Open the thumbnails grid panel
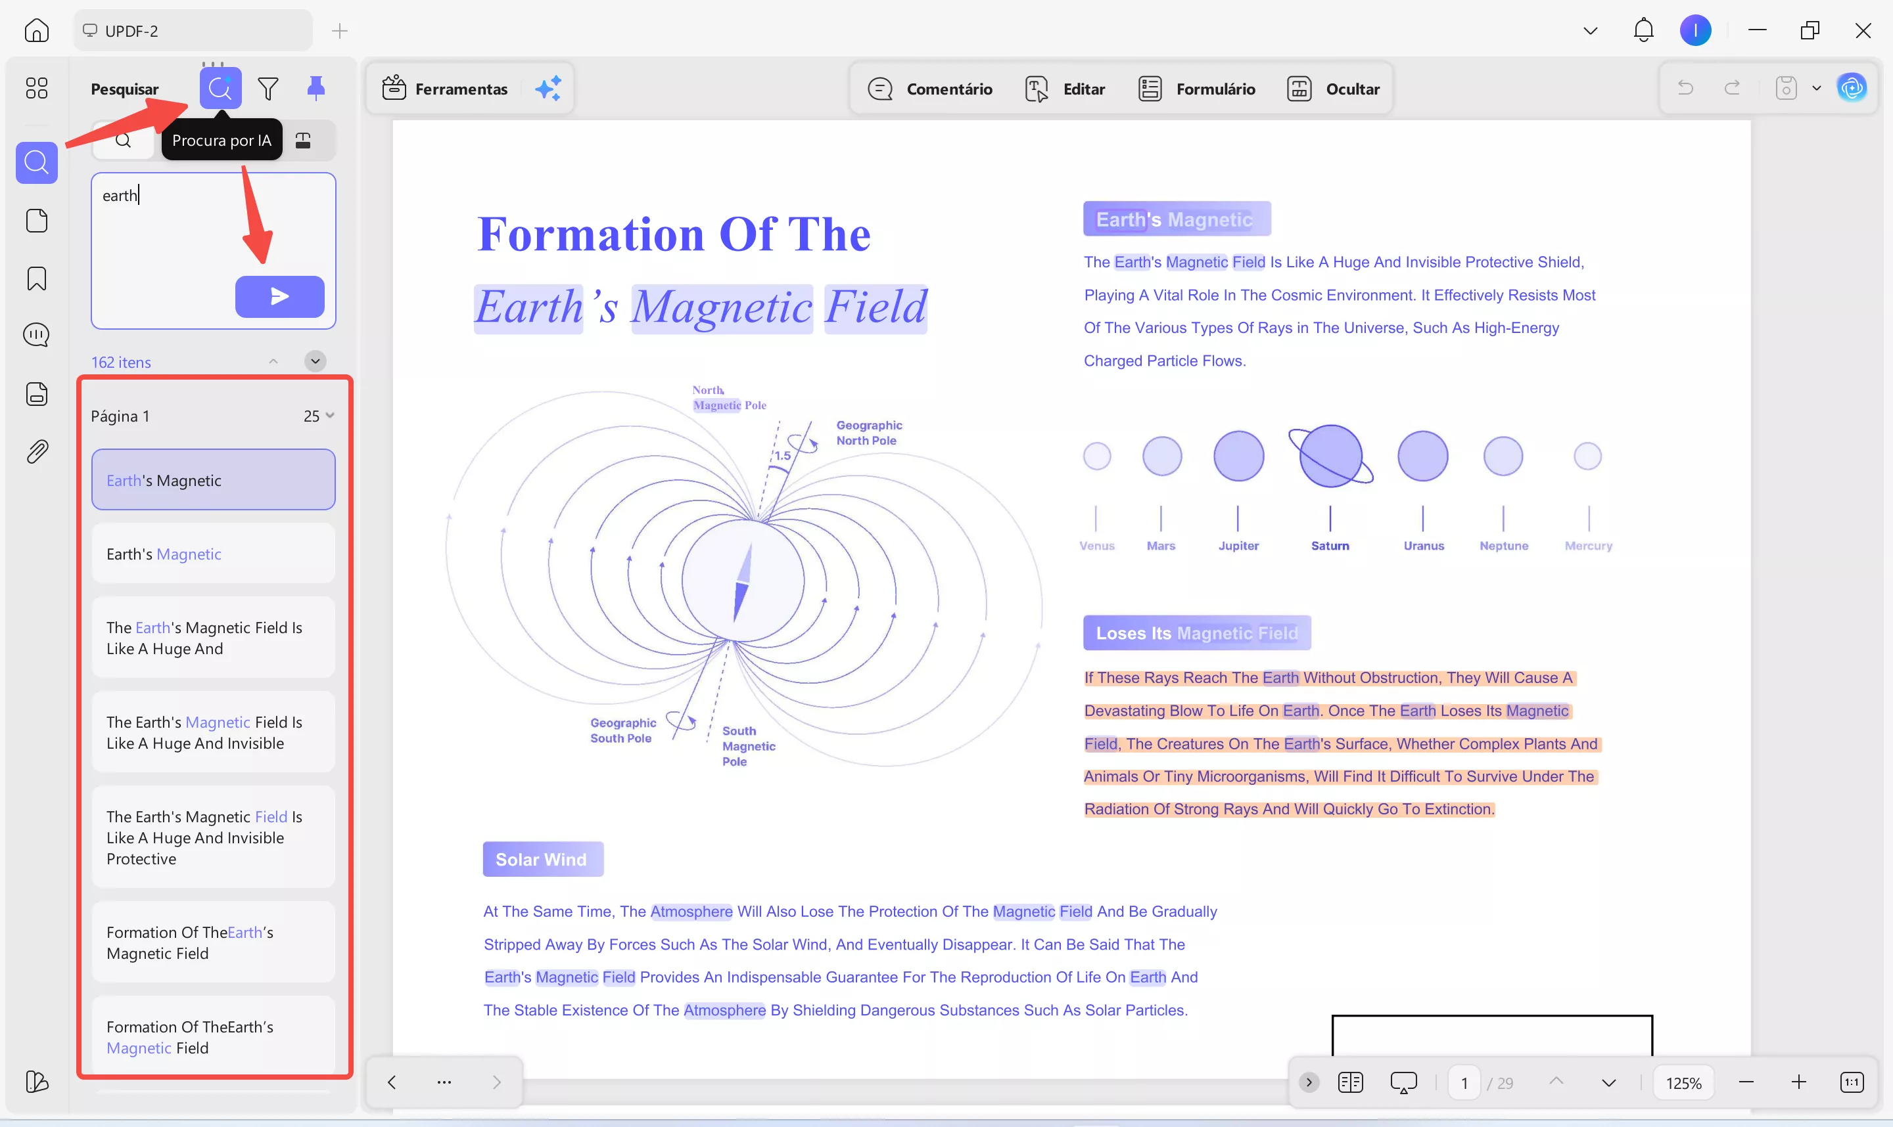The image size is (1893, 1127). click(36, 88)
